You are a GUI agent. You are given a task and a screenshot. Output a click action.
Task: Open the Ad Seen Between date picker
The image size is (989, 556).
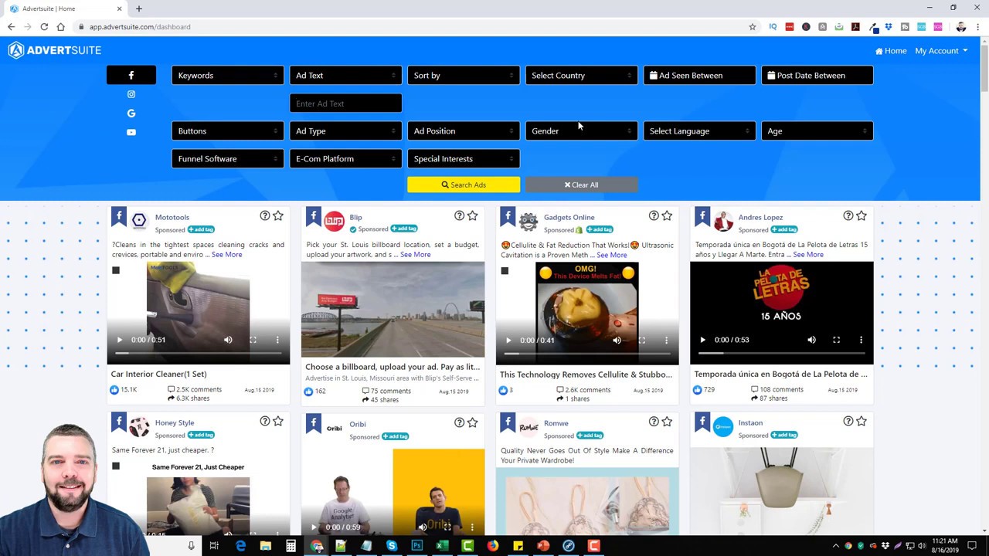pos(699,75)
